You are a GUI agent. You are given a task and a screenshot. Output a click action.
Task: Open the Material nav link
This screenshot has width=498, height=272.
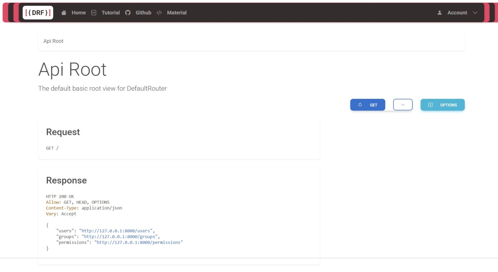[177, 13]
